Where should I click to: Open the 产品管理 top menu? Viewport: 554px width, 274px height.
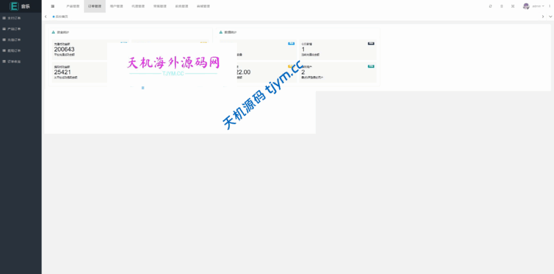pos(72,6)
